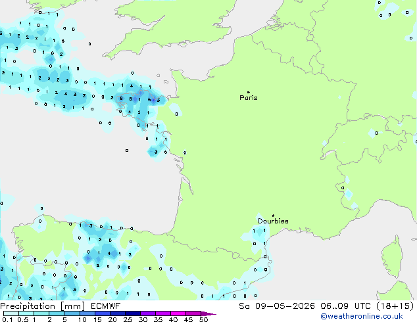The width and height of the screenshot is (417, 322).
Task: Select the 10–15 mm legend color box
Action: (x=87, y=313)
